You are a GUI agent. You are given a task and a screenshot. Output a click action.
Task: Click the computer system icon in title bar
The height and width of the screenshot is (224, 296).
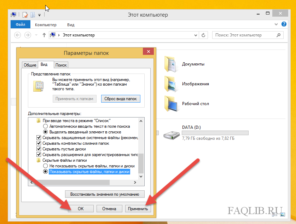point(13,15)
